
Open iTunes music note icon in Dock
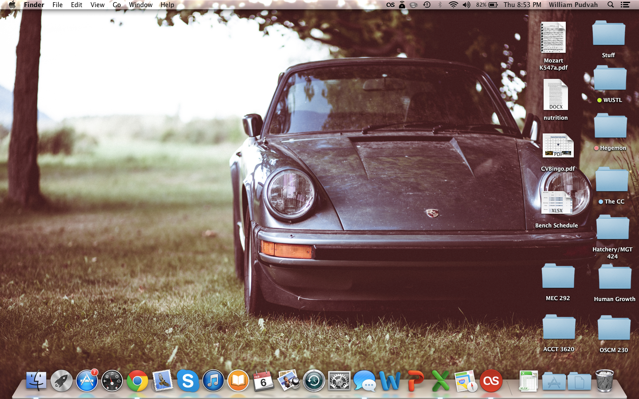tap(213, 381)
